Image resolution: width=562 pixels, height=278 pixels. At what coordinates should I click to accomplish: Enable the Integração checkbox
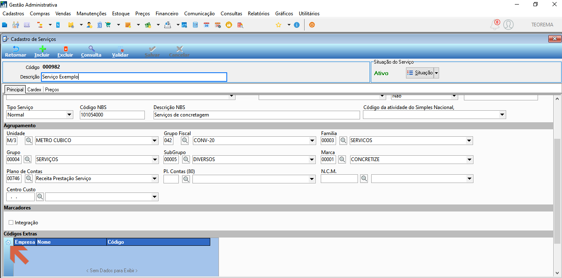click(11, 223)
